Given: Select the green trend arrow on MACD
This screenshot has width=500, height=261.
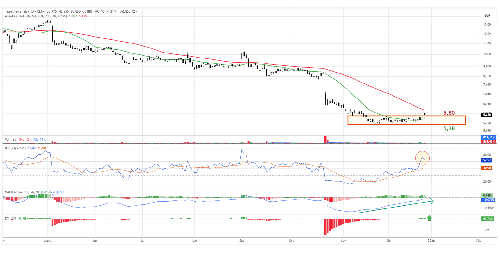Looking at the screenshot, I should 397,206.
